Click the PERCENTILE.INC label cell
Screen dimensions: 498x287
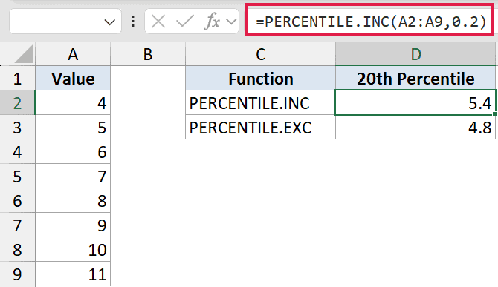pos(260,102)
